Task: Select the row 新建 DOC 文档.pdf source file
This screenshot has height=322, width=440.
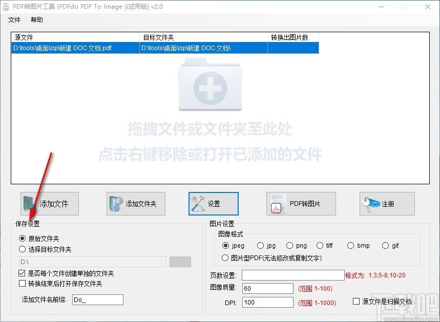Action: click(75, 48)
